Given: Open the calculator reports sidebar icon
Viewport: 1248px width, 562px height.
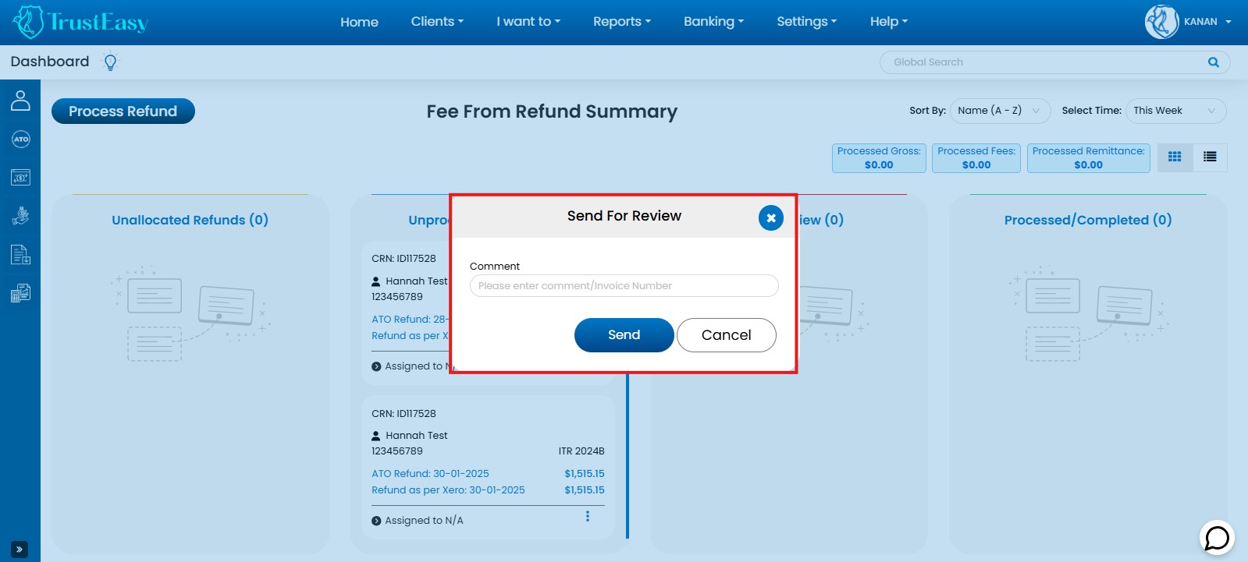Looking at the screenshot, I should [x=20, y=293].
